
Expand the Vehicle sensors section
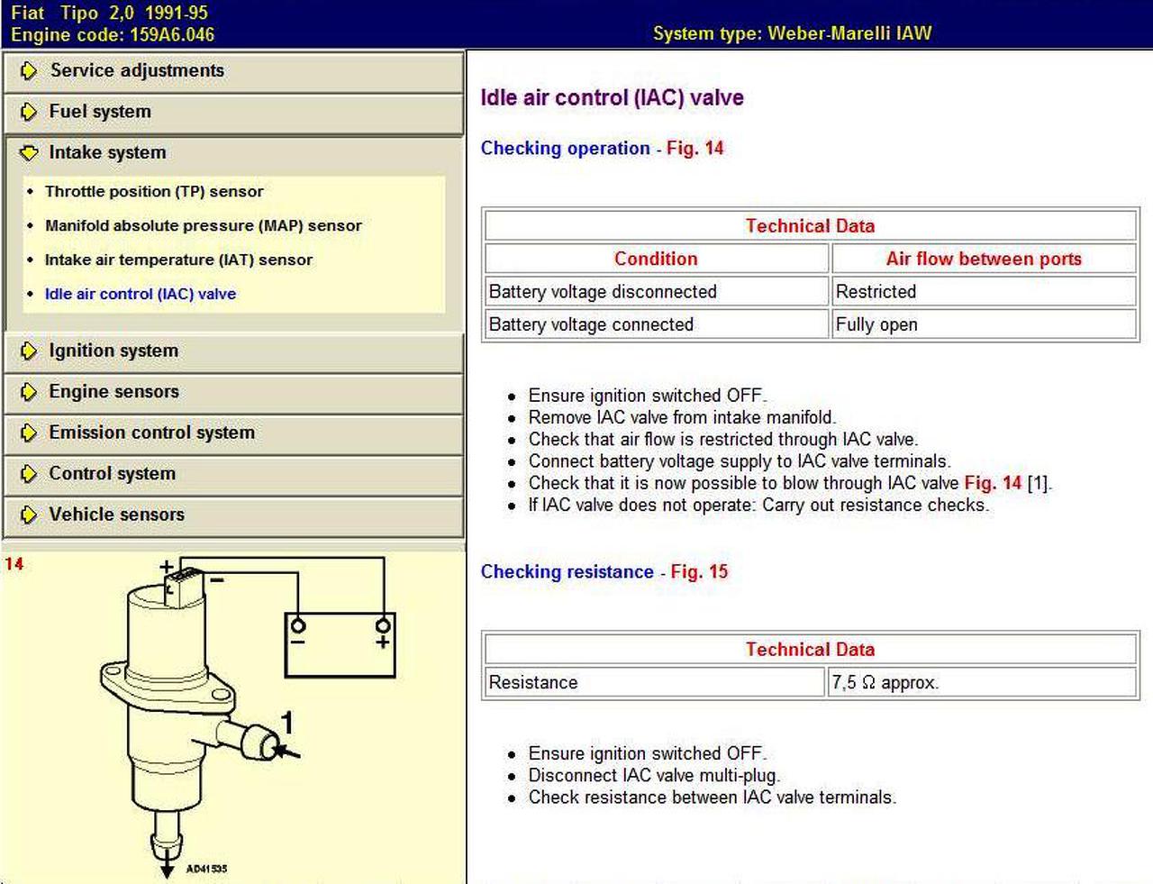(233, 515)
